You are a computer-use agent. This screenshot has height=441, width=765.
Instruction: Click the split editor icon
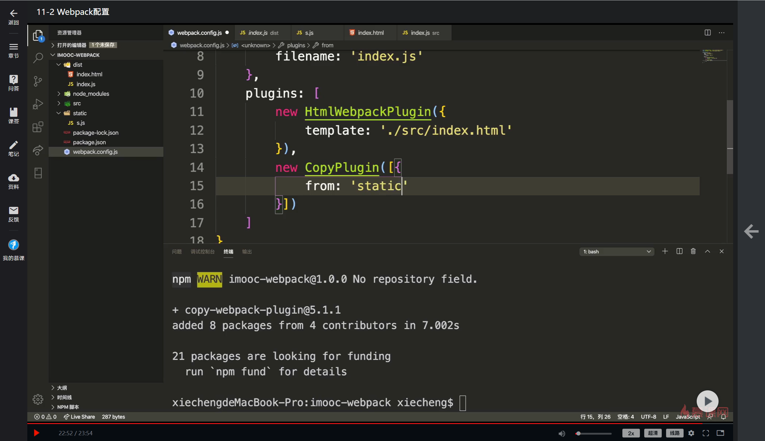click(x=707, y=33)
